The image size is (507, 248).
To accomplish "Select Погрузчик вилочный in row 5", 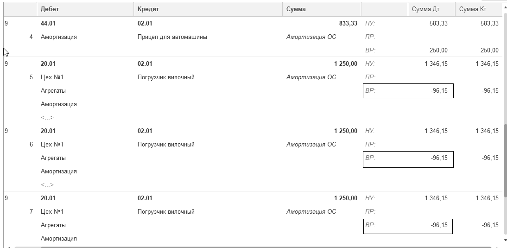I will 166,77.
